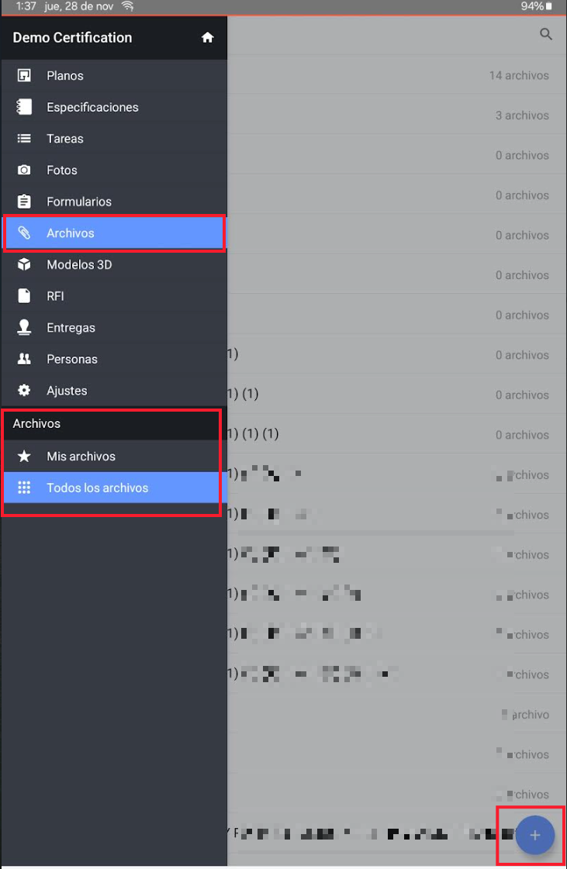This screenshot has height=869, width=567.
Task: Tap the battery indicator in status bar
Action: tap(548, 6)
